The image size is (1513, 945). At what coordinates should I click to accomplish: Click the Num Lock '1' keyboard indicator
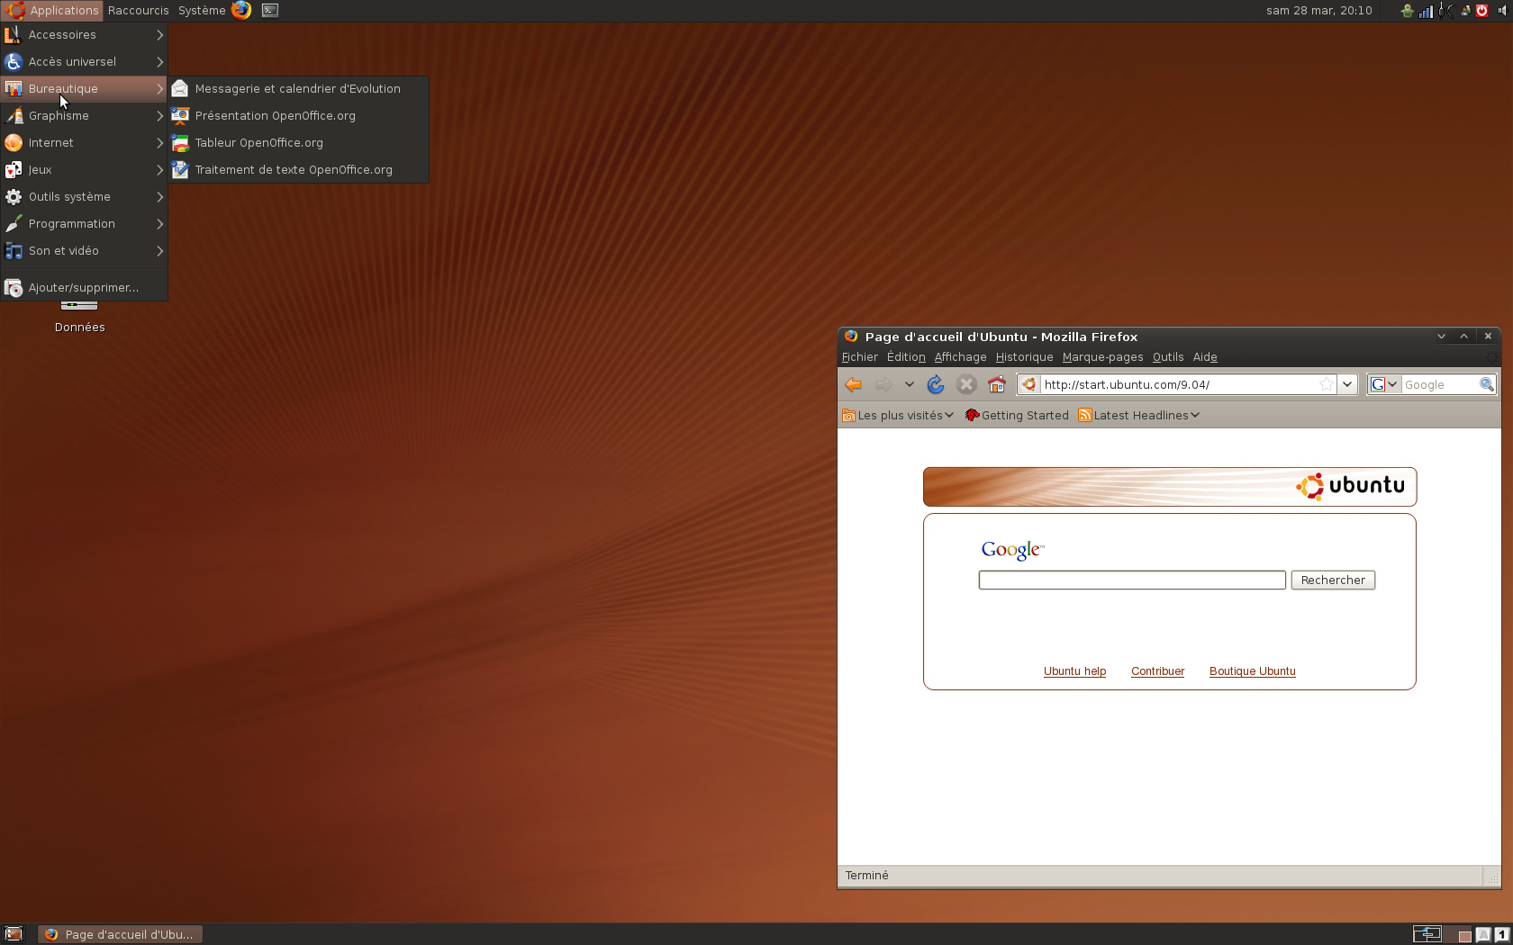pyautogui.click(x=1501, y=935)
